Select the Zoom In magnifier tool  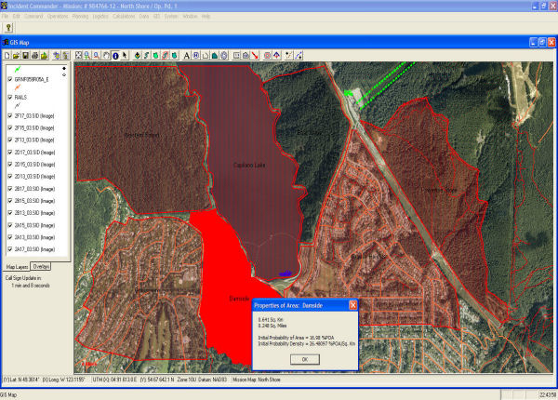click(x=87, y=56)
